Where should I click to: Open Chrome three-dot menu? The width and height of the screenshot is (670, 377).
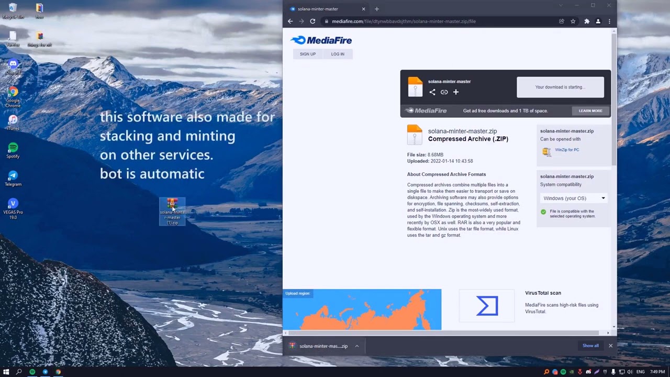(x=609, y=21)
